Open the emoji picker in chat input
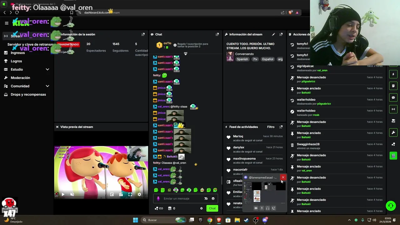Screen dimensions: 400x225 coord(213,198)
